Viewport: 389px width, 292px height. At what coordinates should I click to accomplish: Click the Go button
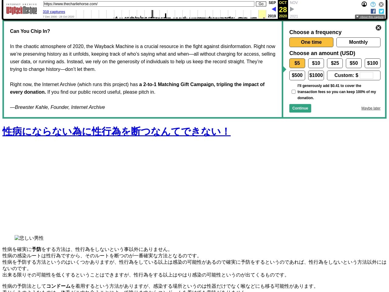(261, 4)
